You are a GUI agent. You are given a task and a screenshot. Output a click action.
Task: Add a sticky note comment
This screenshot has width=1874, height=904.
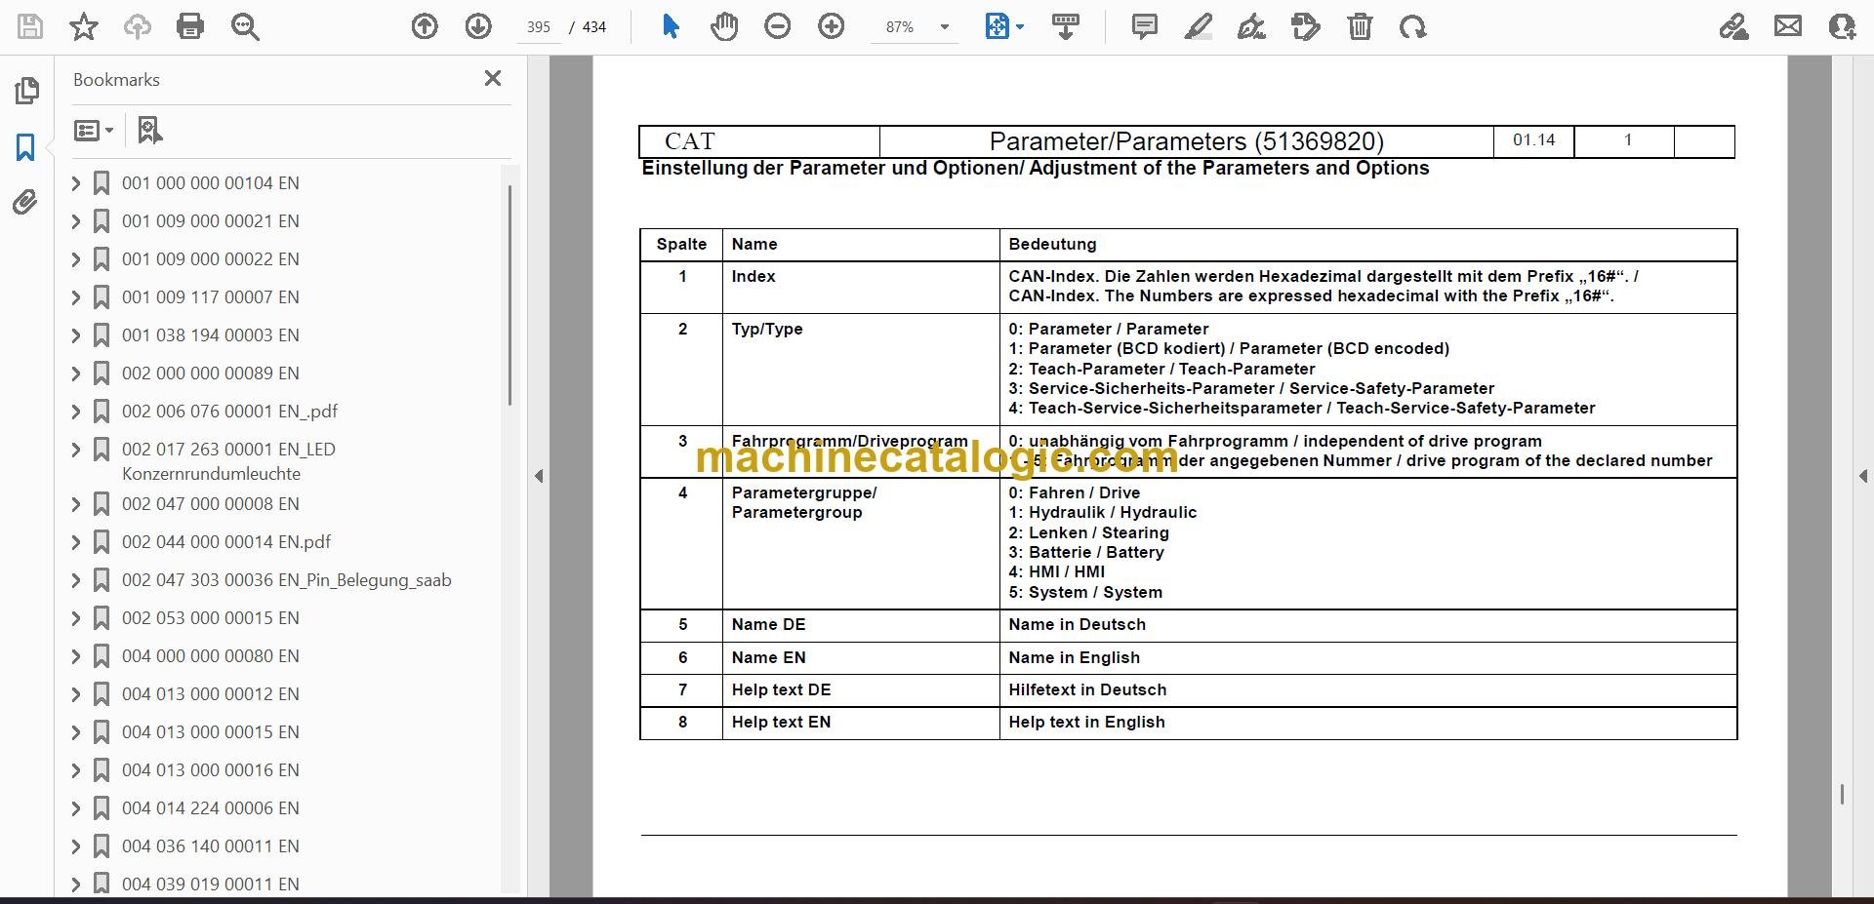1145,26
